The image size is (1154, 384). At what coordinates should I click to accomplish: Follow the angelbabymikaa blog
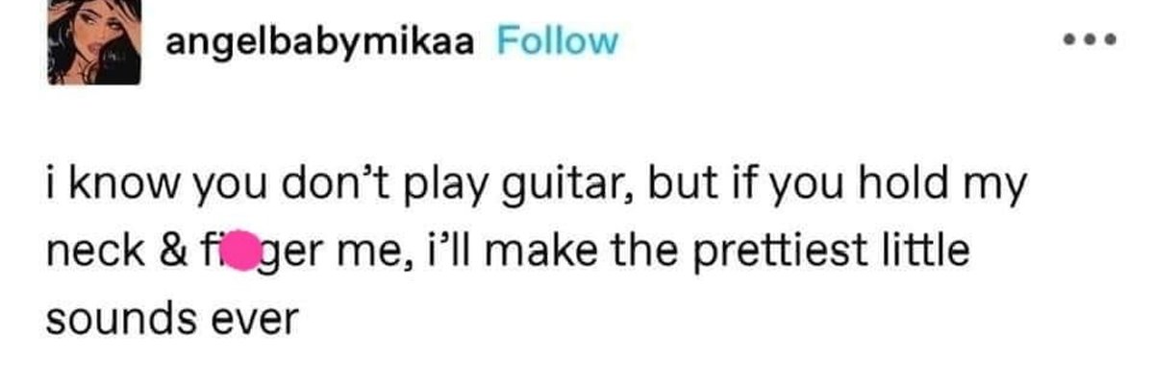click(x=555, y=41)
